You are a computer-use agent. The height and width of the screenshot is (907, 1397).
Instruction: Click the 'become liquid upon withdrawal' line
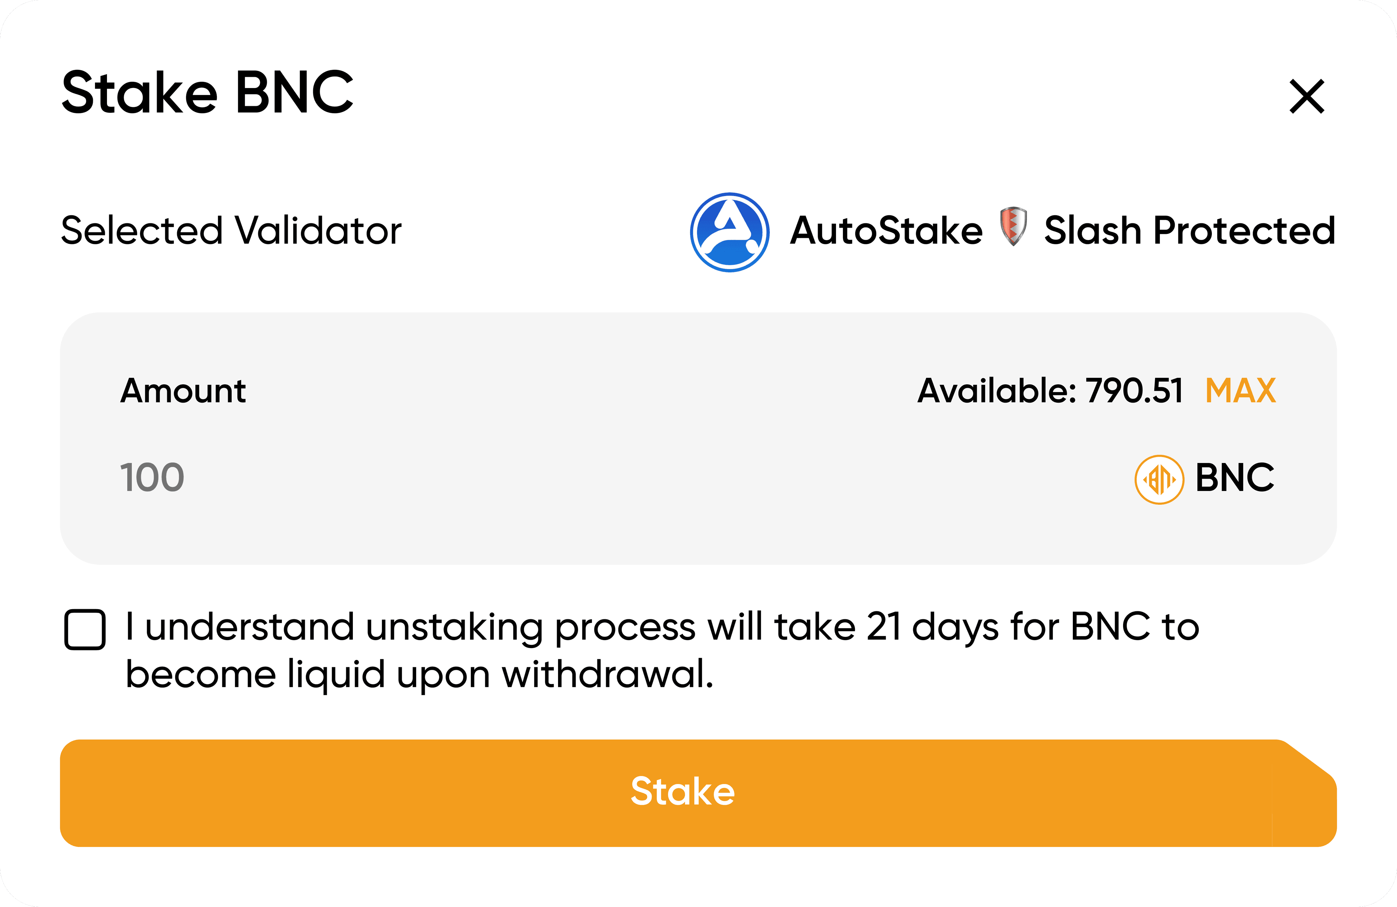[419, 675]
